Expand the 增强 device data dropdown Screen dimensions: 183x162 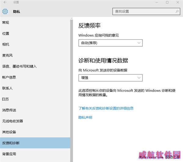tap(110, 78)
